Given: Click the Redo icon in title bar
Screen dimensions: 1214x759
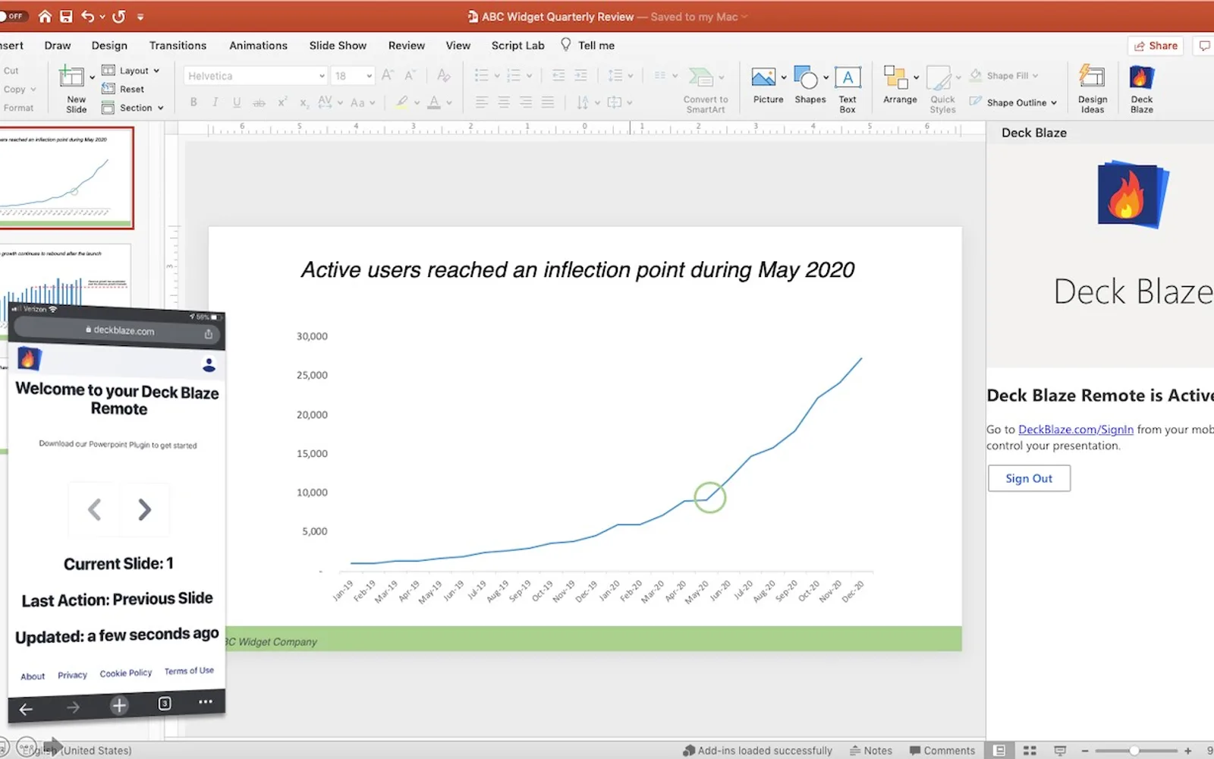Looking at the screenshot, I should click(x=119, y=16).
